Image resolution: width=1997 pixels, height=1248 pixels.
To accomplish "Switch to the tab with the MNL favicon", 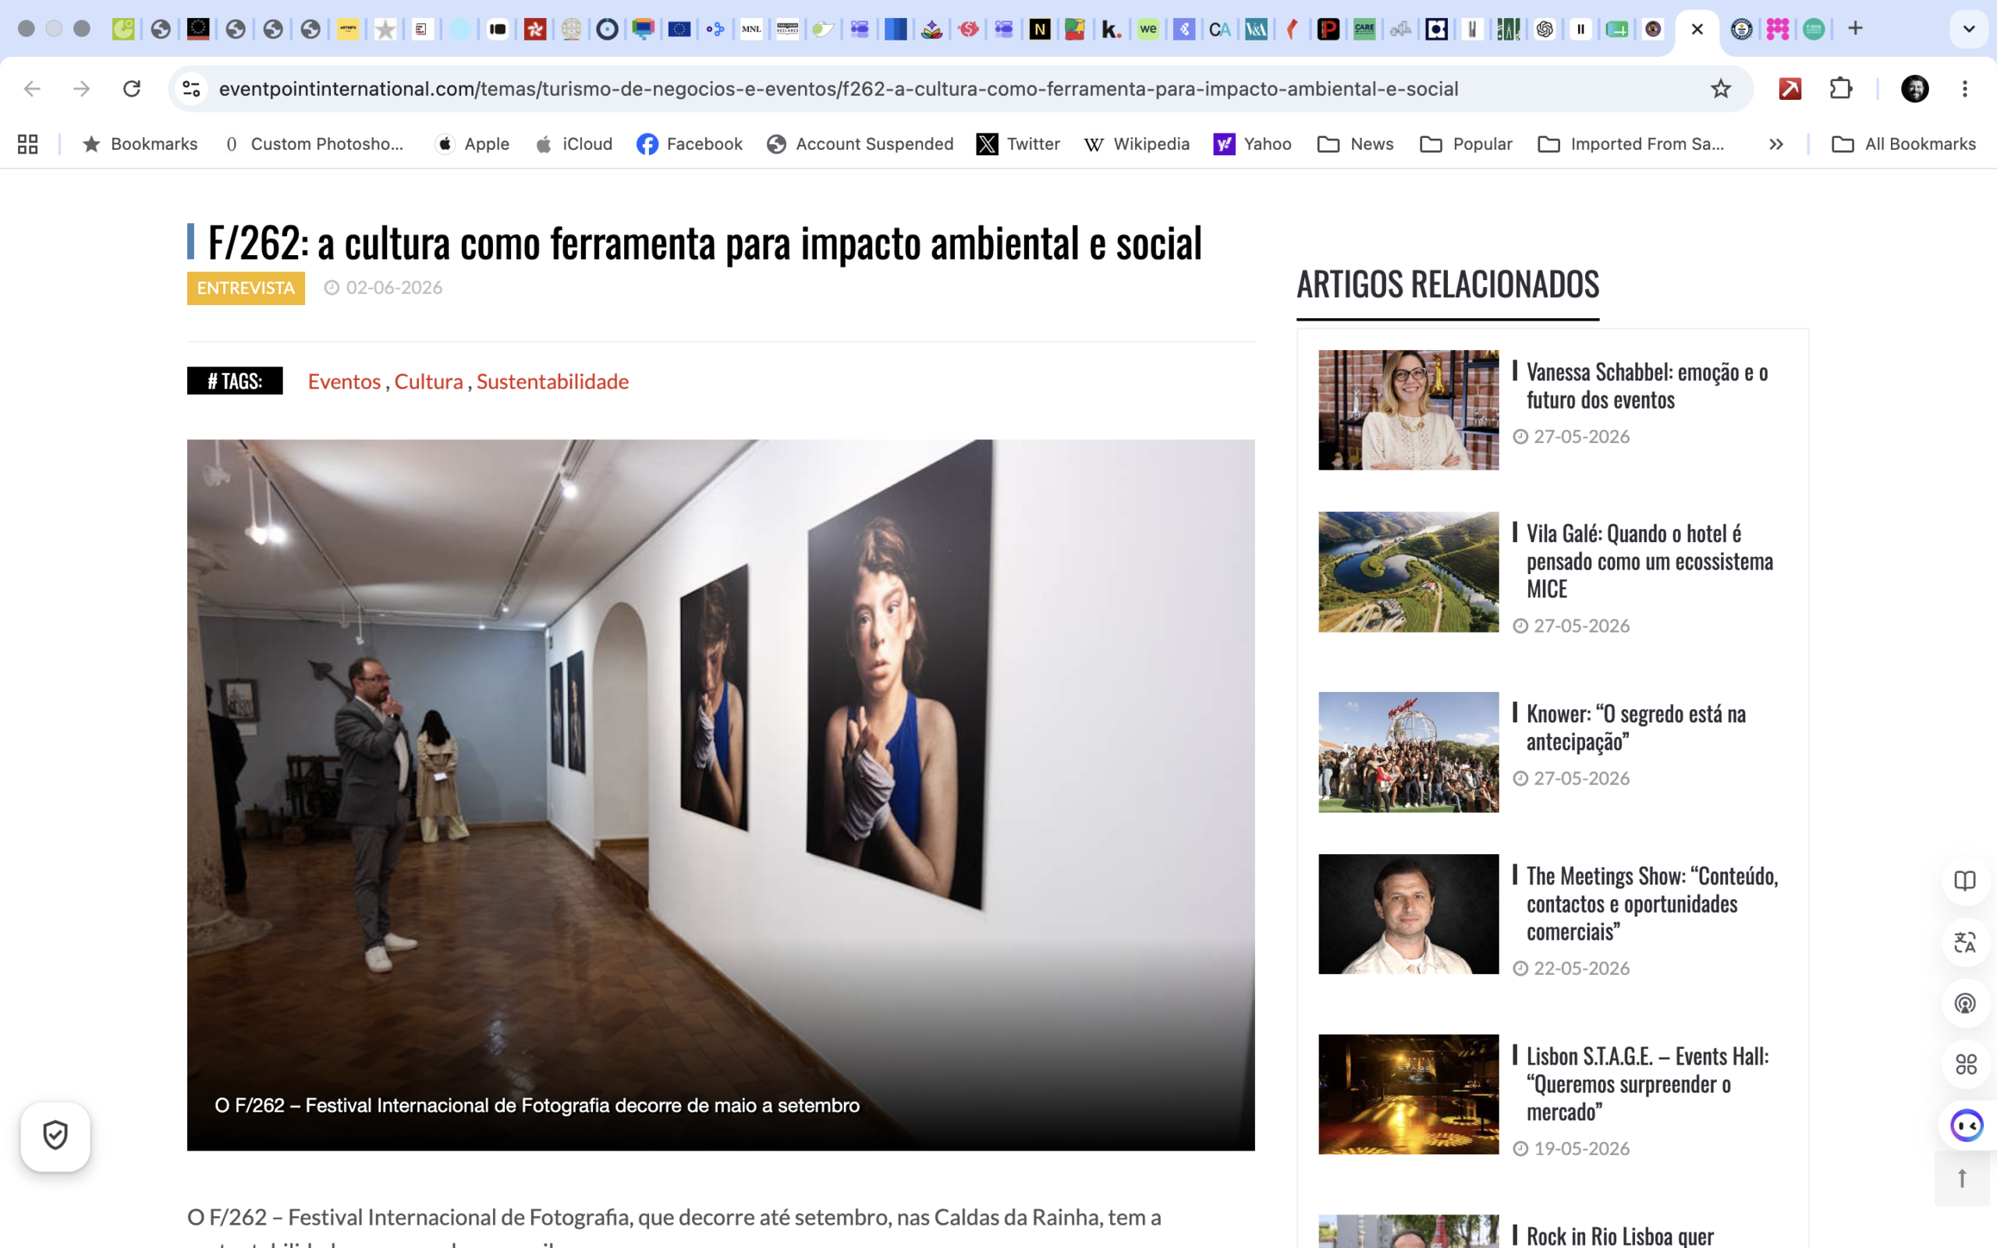I will [x=751, y=30].
